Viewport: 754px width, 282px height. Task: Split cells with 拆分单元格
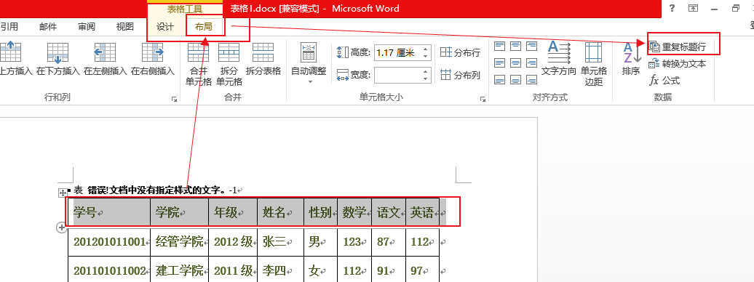(229, 64)
